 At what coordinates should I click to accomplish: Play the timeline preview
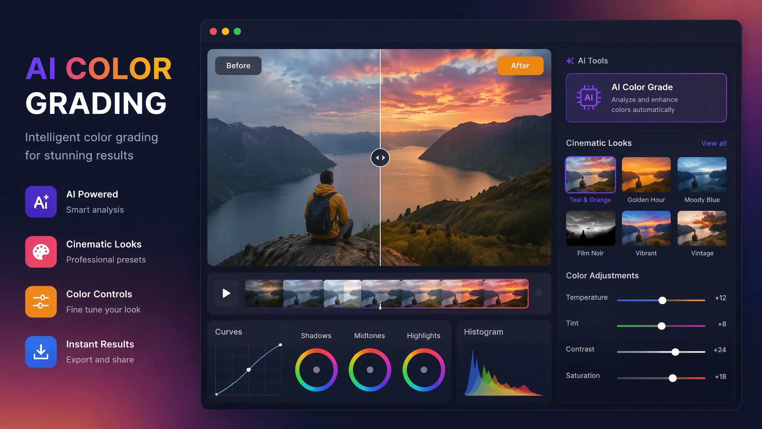point(226,293)
